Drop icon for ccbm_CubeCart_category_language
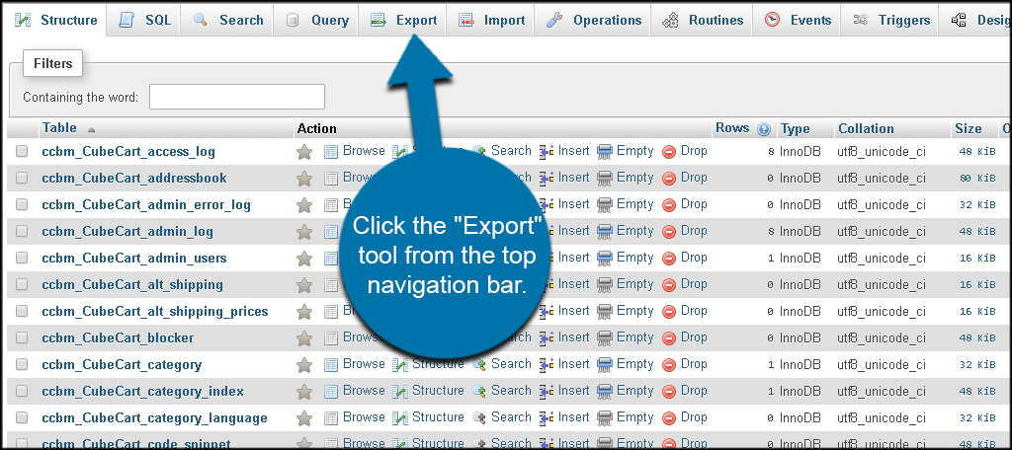Viewport: 1012px width, 450px height. tap(669, 418)
